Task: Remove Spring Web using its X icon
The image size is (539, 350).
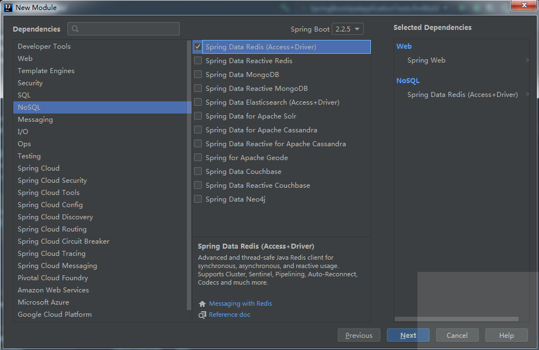Action: tap(527, 60)
